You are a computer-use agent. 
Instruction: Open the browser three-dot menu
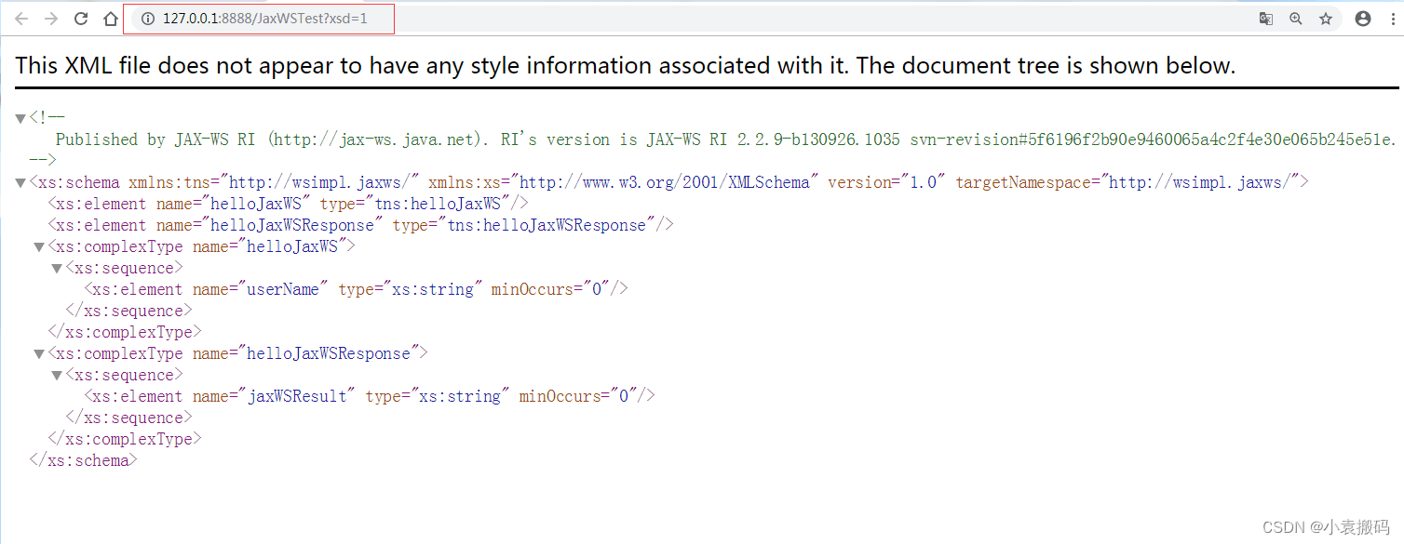[1393, 19]
